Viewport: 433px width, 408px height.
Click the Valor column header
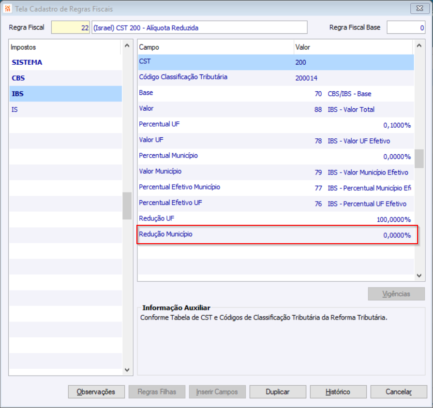353,47
